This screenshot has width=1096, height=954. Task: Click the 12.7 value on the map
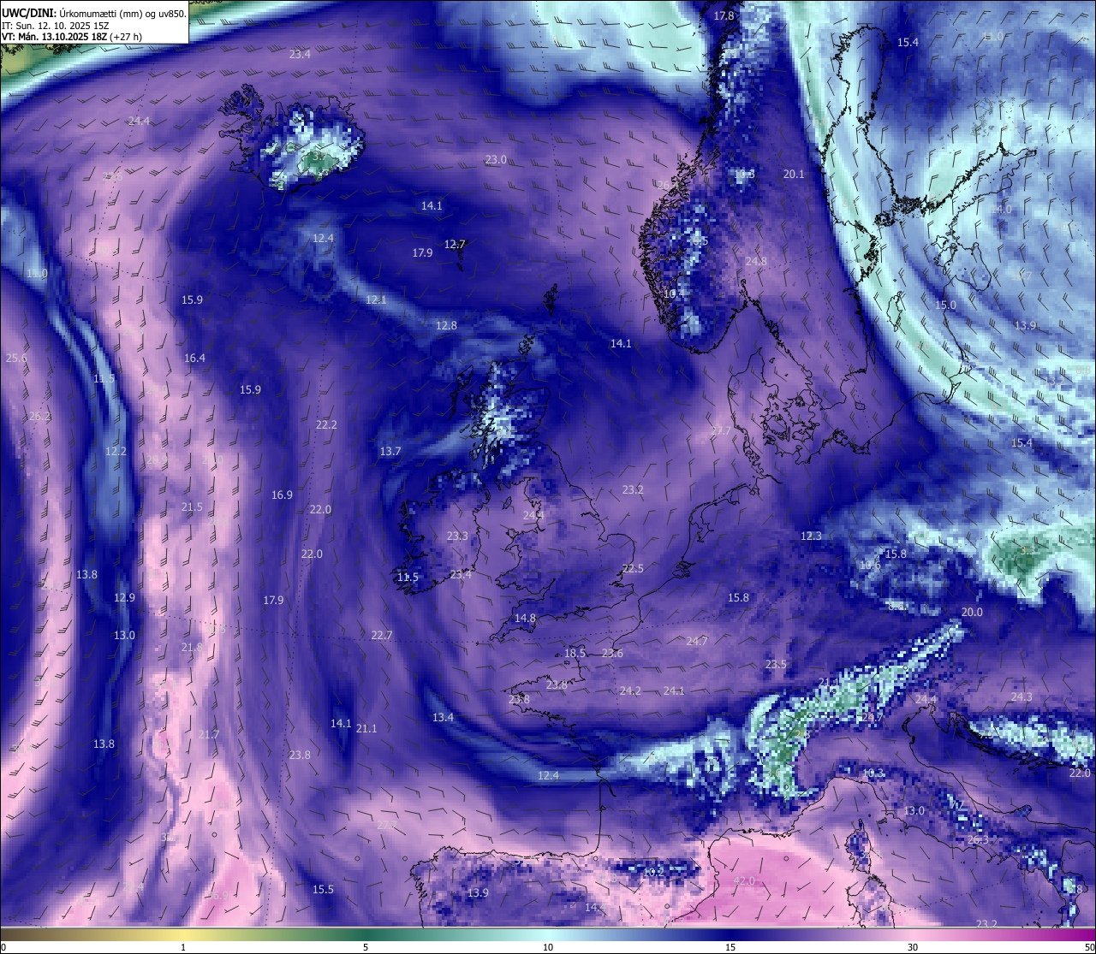click(x=455, y=245)
